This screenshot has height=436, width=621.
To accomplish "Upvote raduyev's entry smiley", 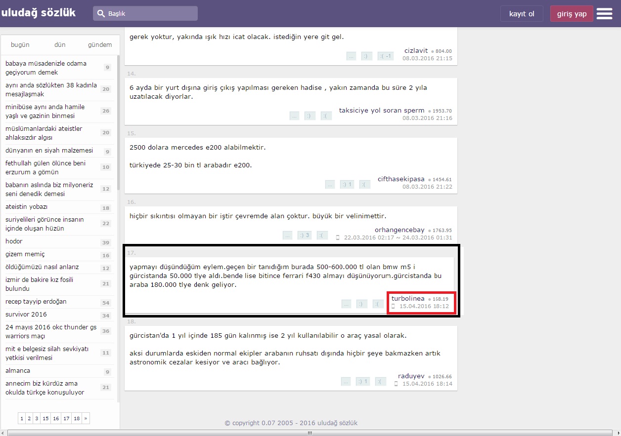I will (x=362, y=381).
